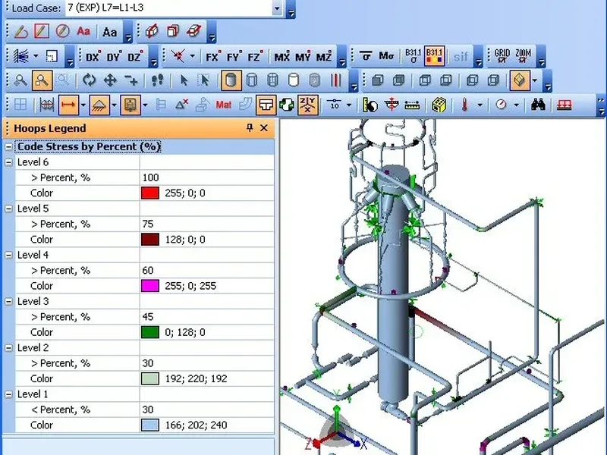Click the MZ moment button
Viewport: 607px width, 455px height.
(x=324, y=57)
